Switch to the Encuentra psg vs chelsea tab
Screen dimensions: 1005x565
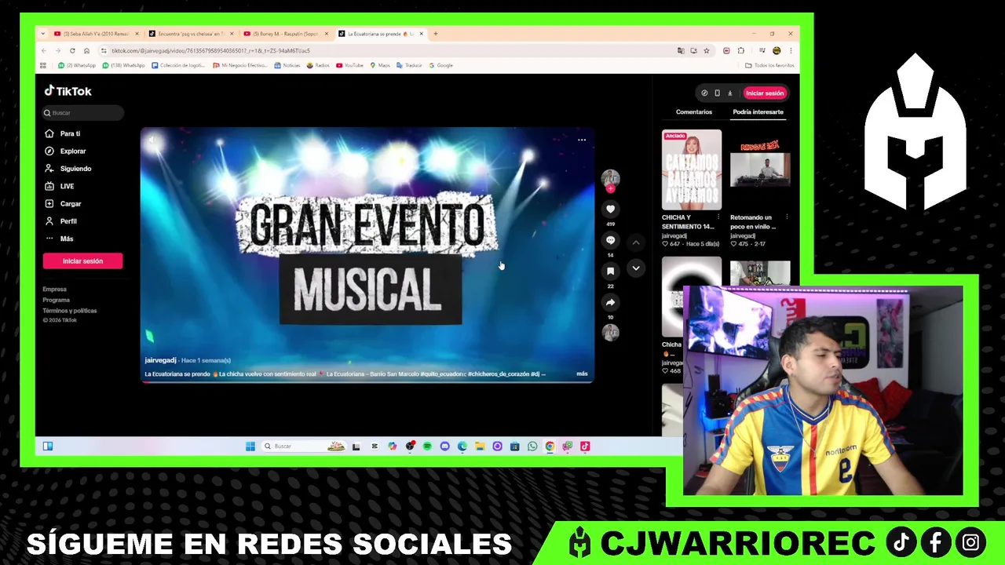(x=192, y=34)
